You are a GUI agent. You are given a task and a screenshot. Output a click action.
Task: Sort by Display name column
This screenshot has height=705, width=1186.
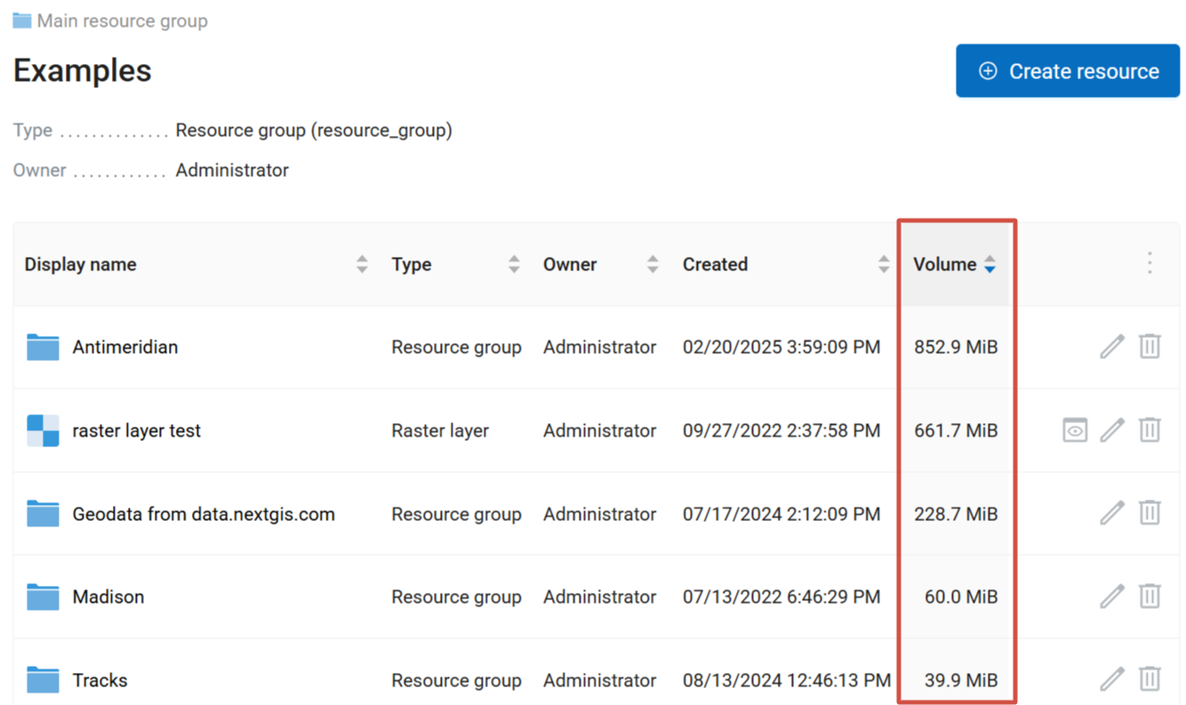[x=362, y=264]
